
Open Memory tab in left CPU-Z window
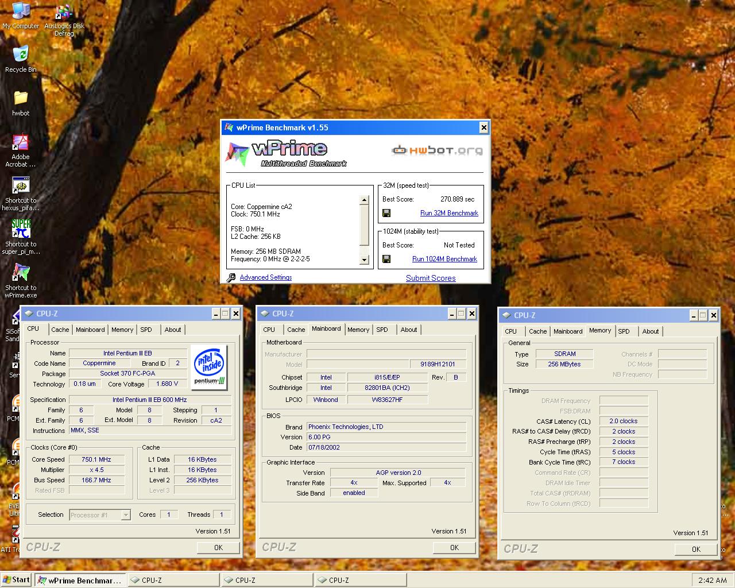click(x=122, y=330)
